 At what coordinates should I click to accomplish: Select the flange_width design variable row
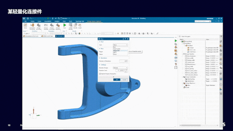coord(190,60)
